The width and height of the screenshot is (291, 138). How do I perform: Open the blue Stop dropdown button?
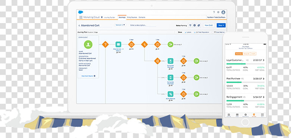point(221,25)
